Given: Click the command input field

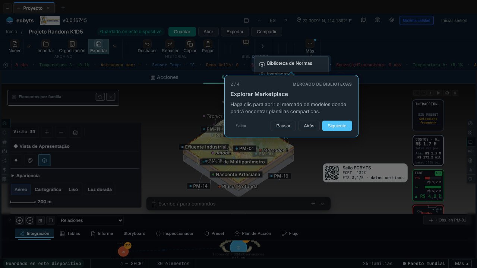Looking at the screenshot, I should pyautogui.click(x=233, y=204).
